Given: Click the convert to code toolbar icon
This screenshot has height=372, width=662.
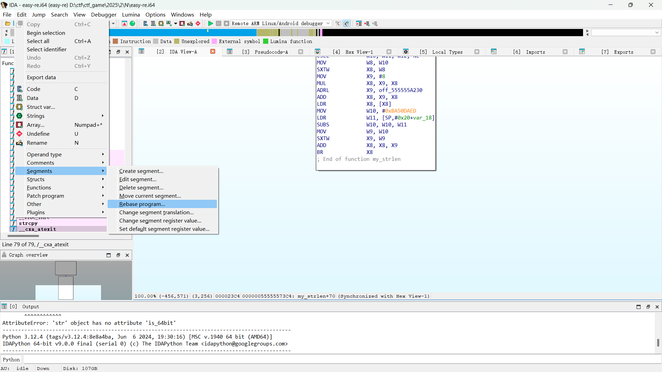Looking at the screenshot, I should point(145,23).
